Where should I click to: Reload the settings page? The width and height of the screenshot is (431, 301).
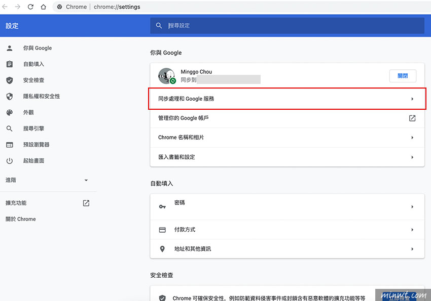pos(30,7)
